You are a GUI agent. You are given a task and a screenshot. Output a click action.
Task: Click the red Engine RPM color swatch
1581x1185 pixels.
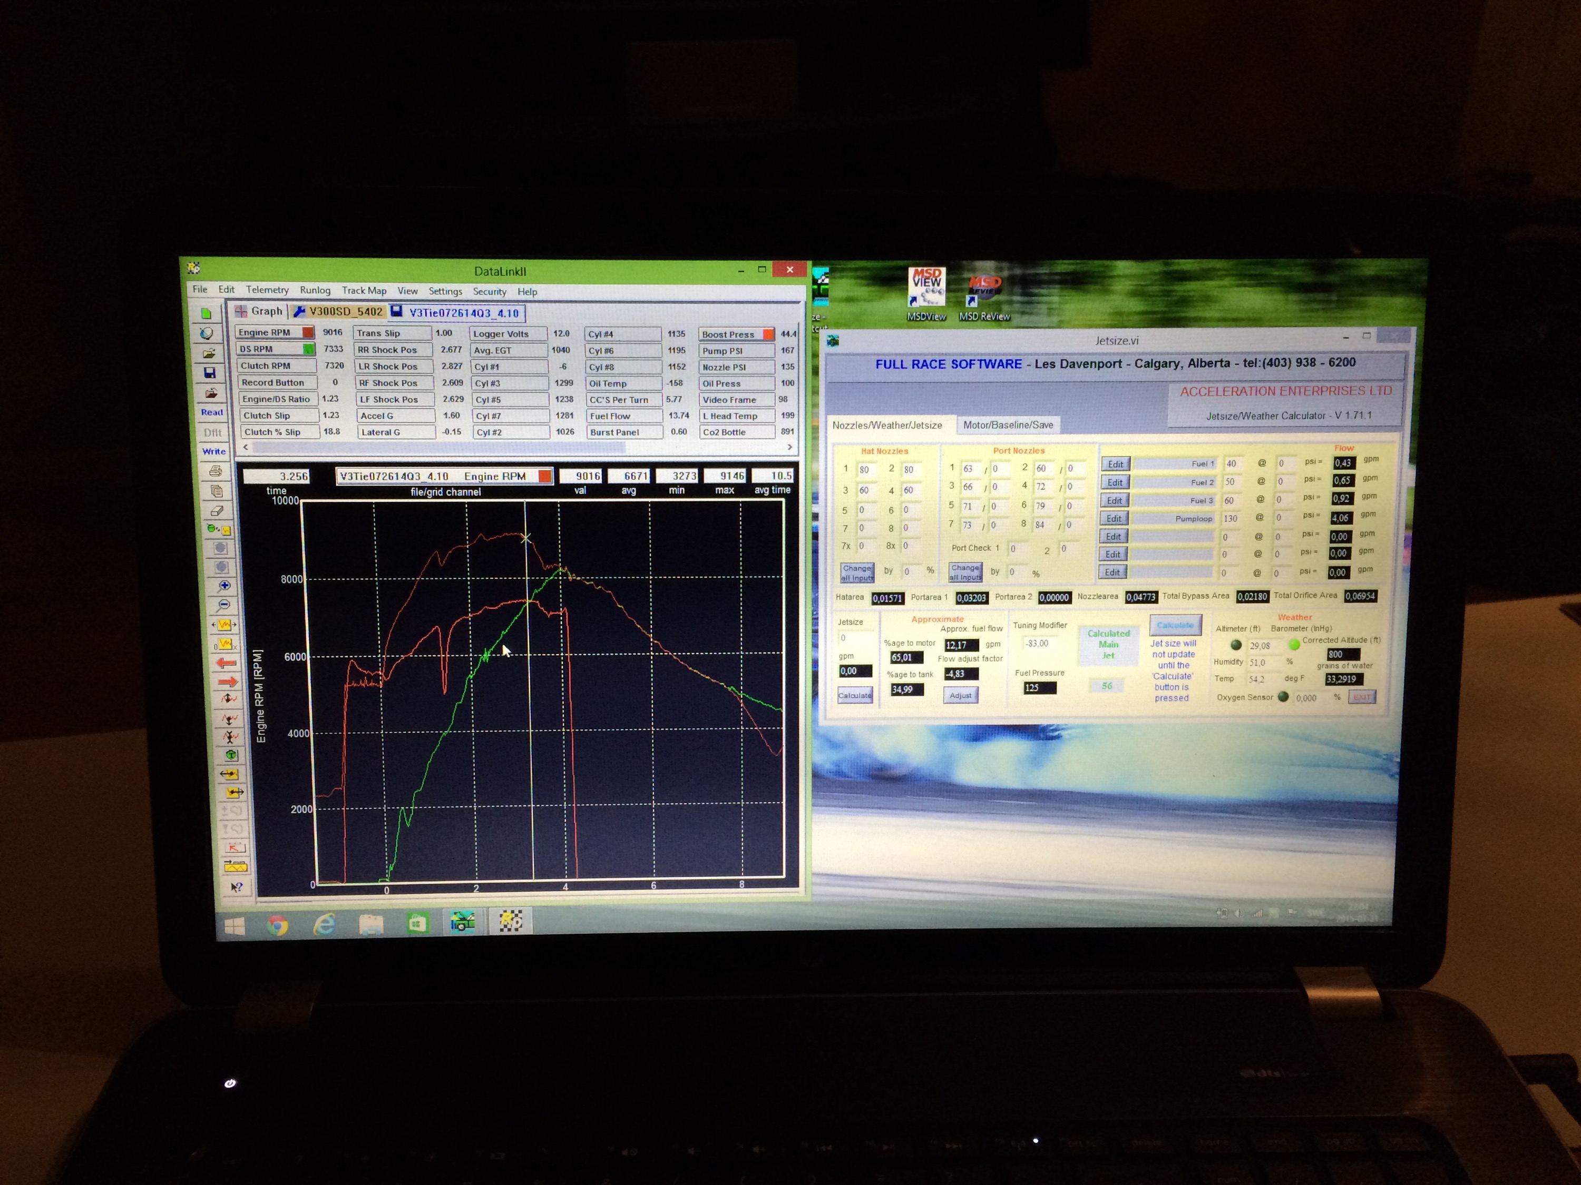(x=308, y=332)
